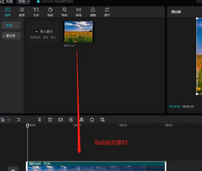Click the JianYing app logo
This screenshot has width=202, height=171.
[x=6, y=2]
